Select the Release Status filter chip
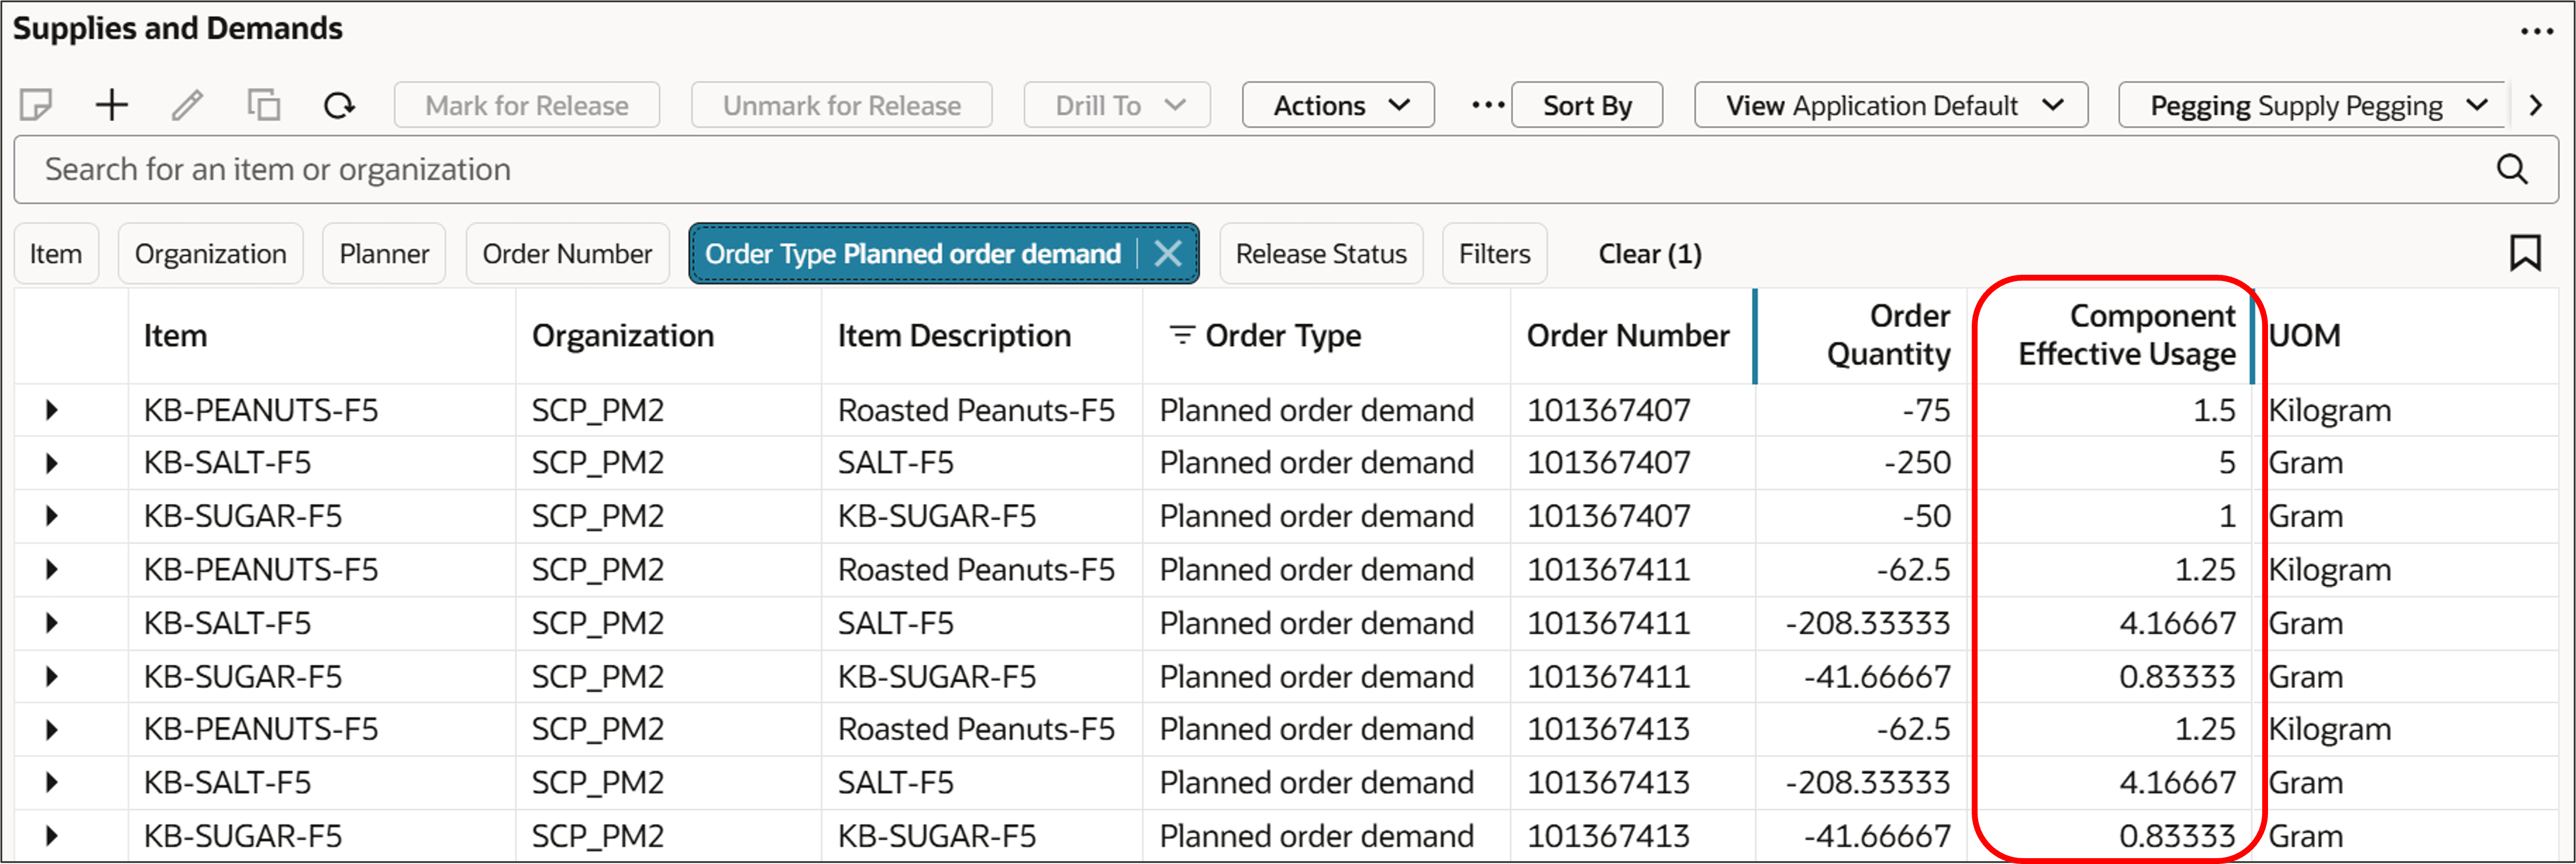The image size is (2576, 864). pos(1321,253)
